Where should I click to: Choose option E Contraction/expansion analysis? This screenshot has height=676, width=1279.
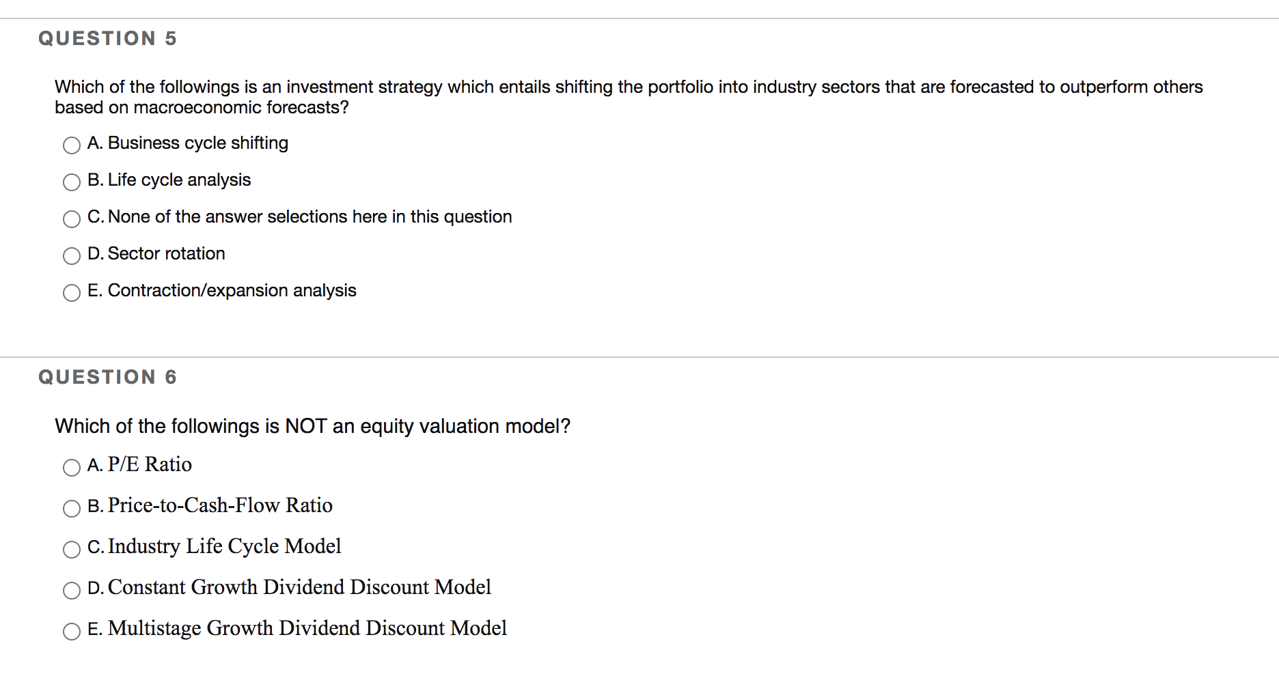(x=72, y=292)
